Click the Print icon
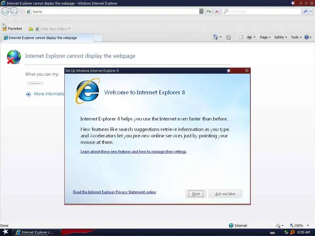 click(249, 37)
